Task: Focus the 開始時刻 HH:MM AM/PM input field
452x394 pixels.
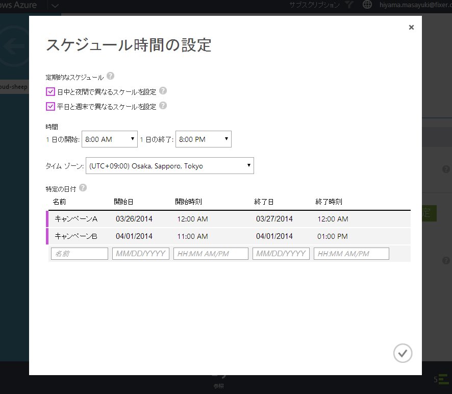Action: click(x=211, y=254)
